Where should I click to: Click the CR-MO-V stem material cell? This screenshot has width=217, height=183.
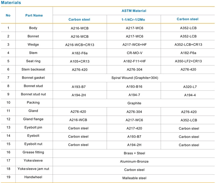(134, 53)
